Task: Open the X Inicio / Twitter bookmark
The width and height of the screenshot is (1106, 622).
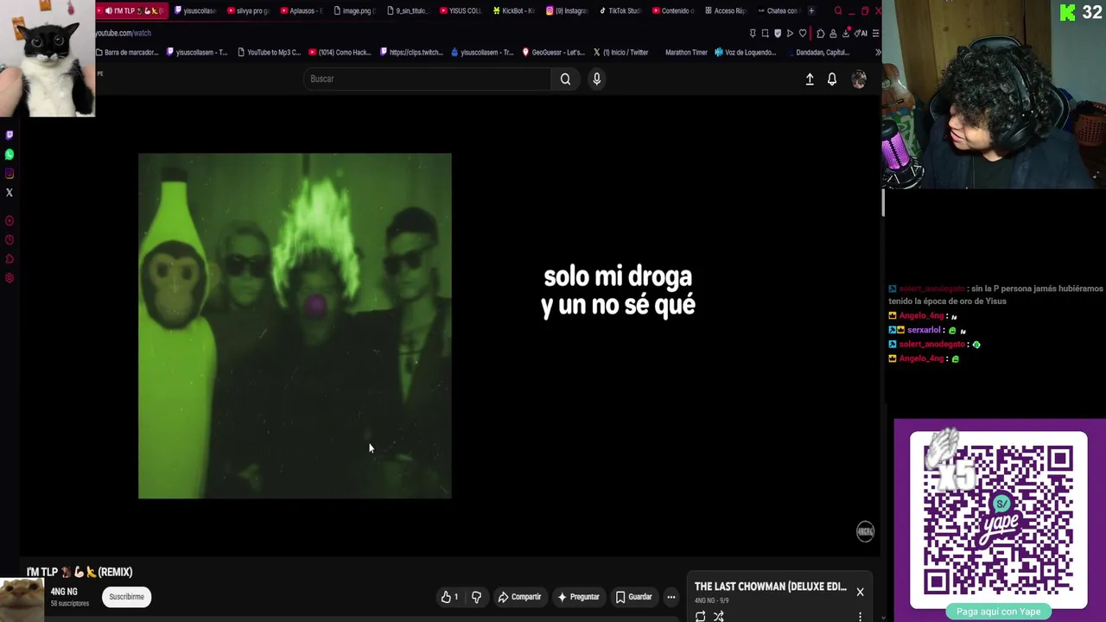Action: pyautogui.click(x=620, y=53)
